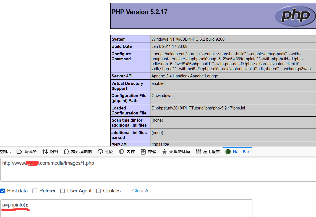Image resolution: width=316 pixels, height=217 pixels.
Task: Click the C:\windows value
Action: tap(162, 96)
